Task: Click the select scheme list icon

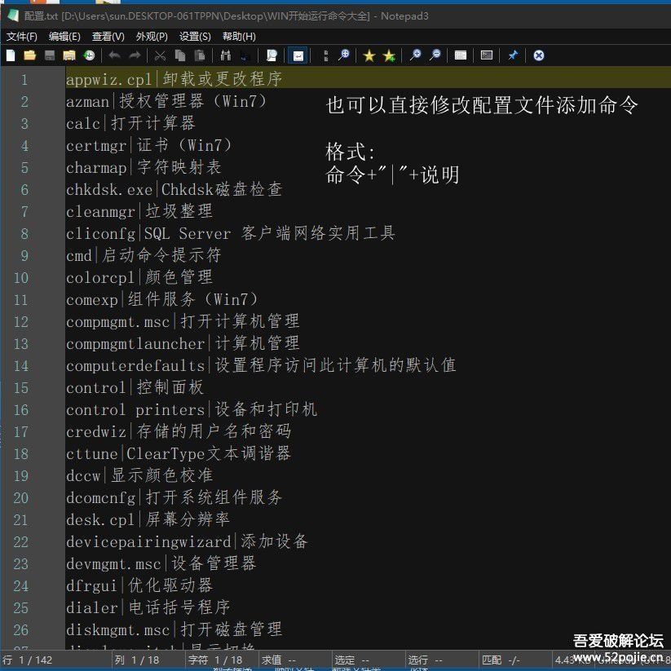Action: [x=461, y=55]
